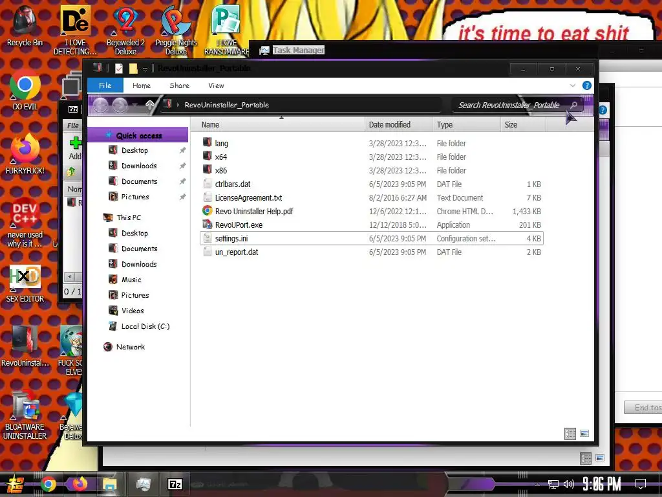Open Chrome from the taskbar
The image size is (662, 497).
pos(48,484)
